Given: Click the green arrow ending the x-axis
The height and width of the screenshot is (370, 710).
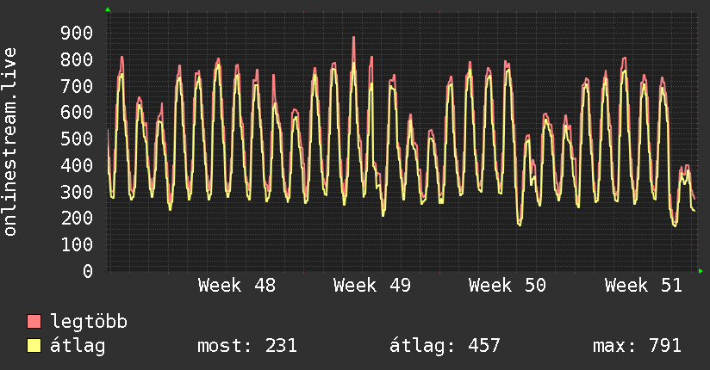Looking at the screenshot, I should (701, 271).
